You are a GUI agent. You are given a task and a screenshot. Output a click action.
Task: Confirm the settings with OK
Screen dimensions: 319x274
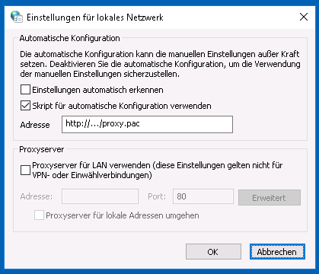213,251
